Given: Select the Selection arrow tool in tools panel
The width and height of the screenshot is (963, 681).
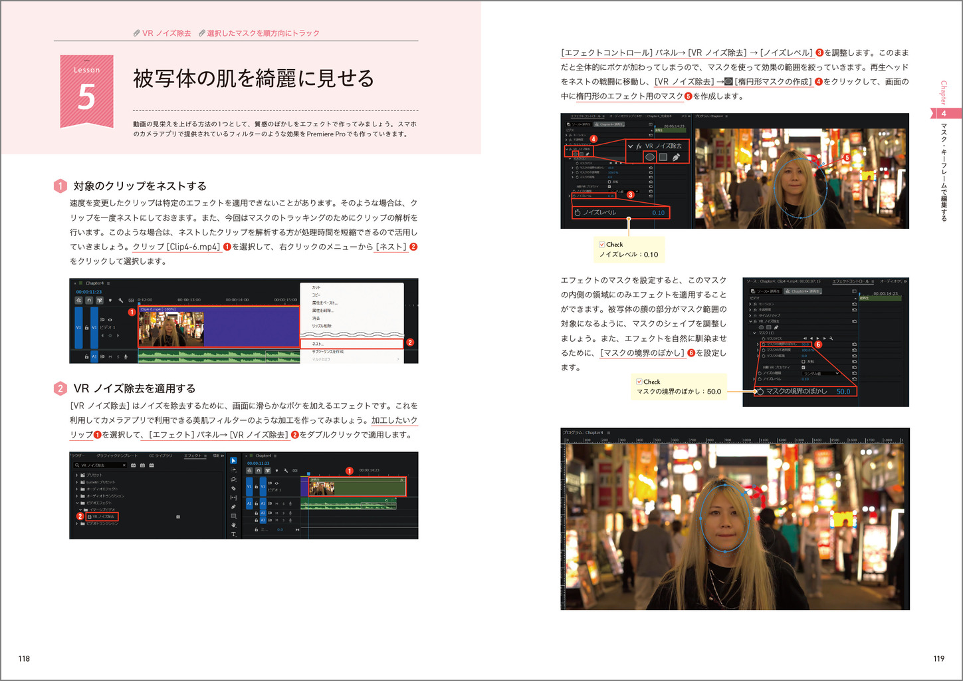Looking at the screenshot, I should (x=233, y=460).
